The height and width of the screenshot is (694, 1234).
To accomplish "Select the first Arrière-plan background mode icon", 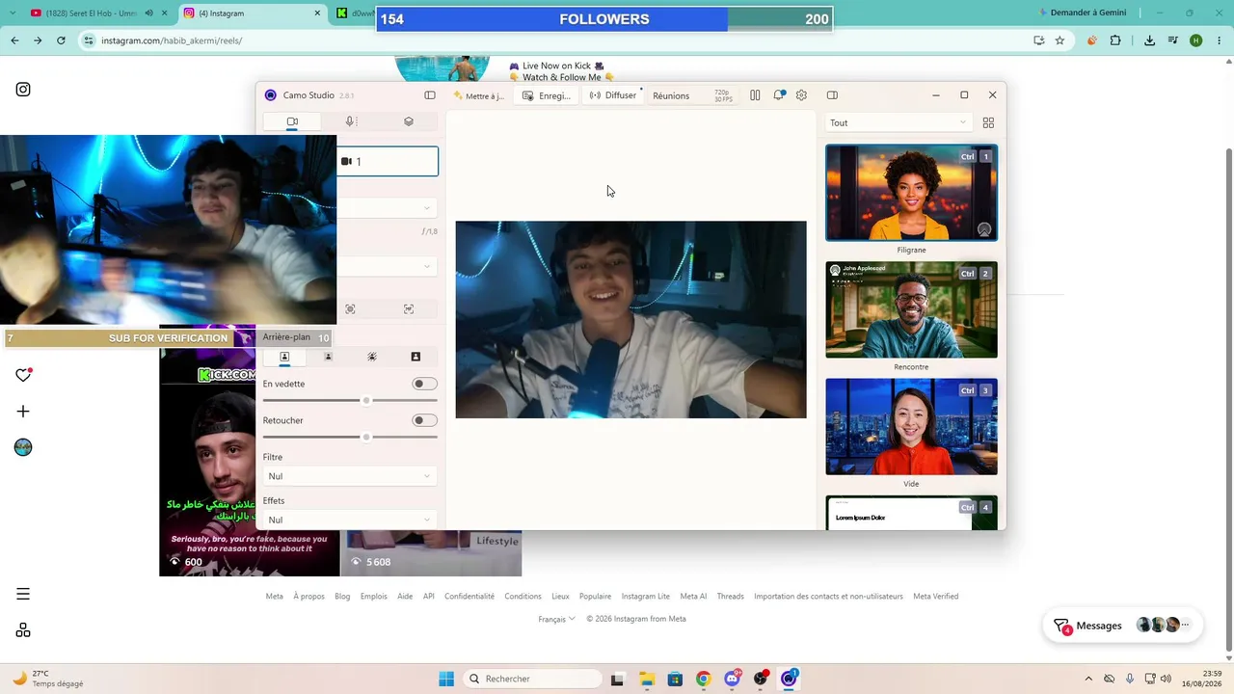I will (x=284, y=357).
